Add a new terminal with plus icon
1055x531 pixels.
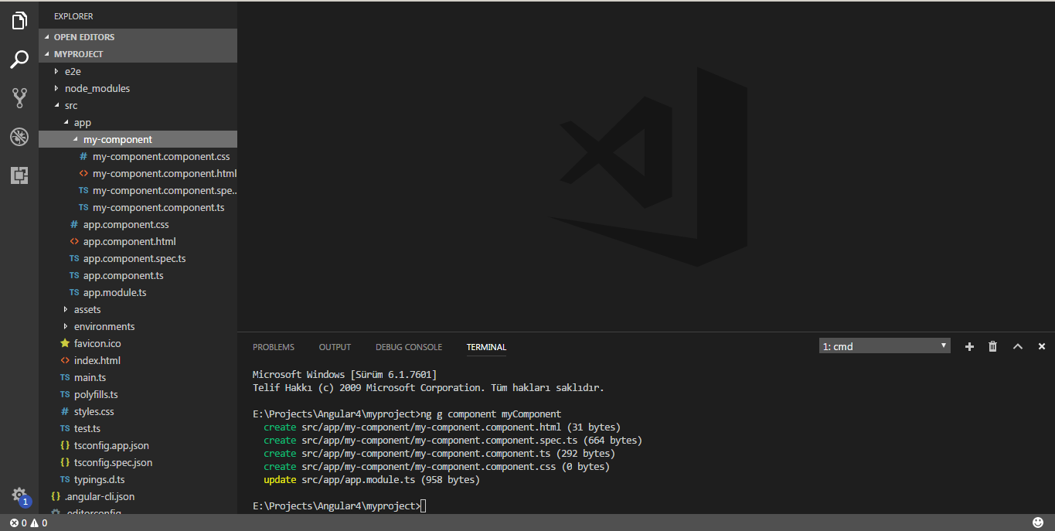tap(969, 347)
